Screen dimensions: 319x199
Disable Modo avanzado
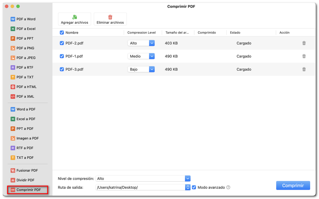[194, 187]
